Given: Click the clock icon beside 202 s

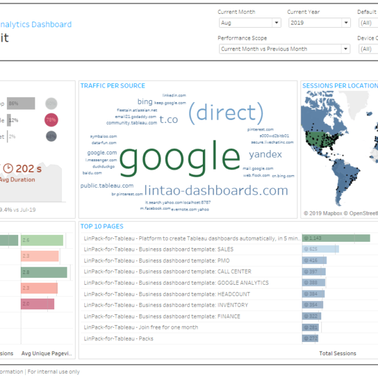Looking at the screenshot, I should 8,168.
